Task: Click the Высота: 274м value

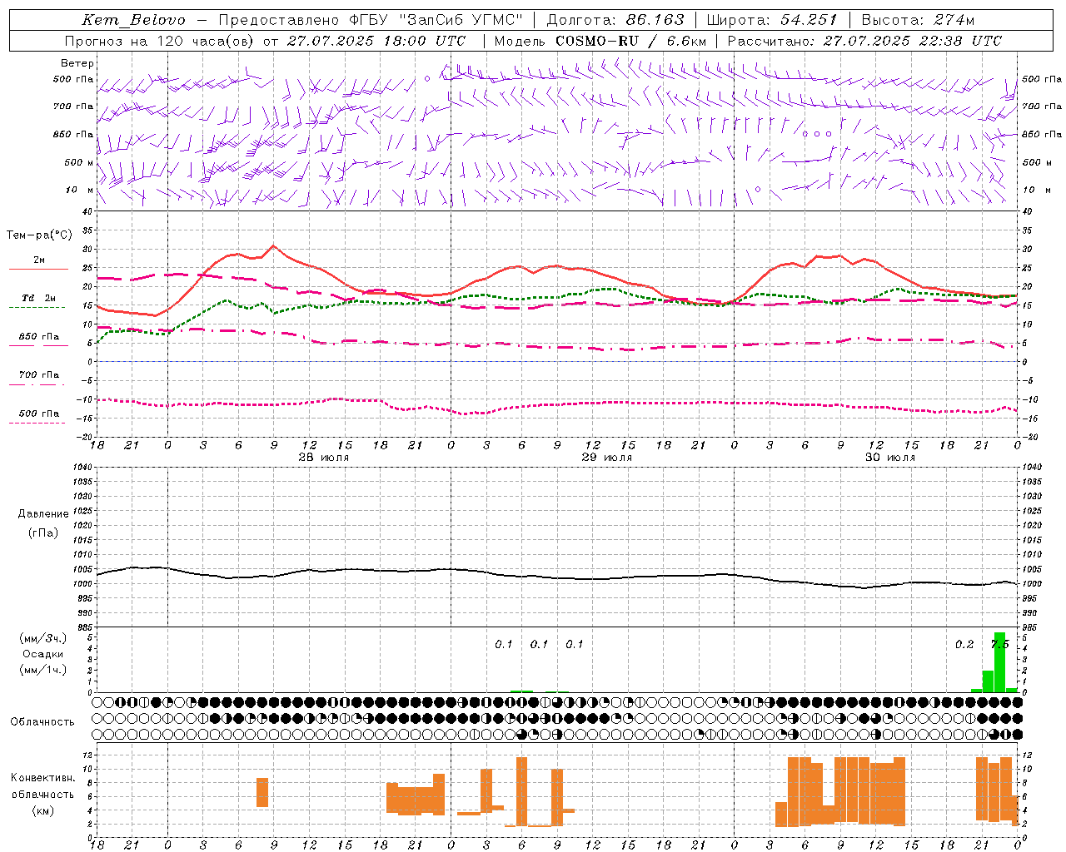Action: click(x=918, y=20)
